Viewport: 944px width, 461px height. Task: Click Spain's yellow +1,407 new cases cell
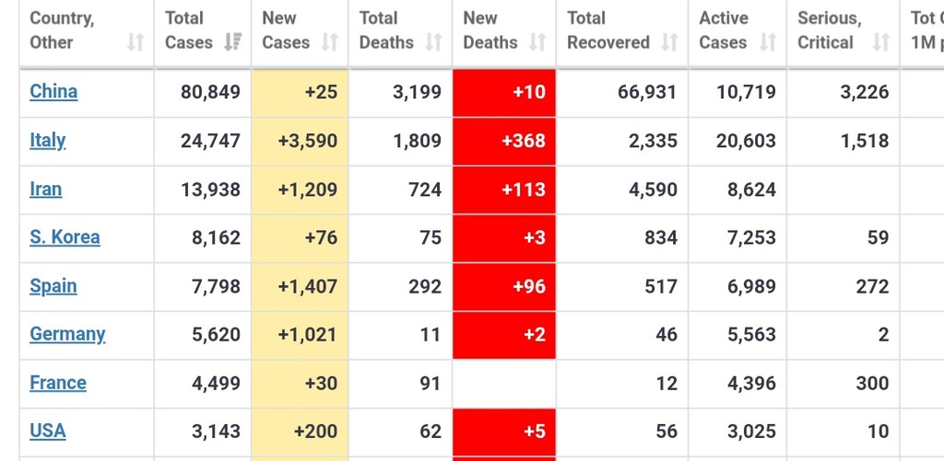coord(300,286)
